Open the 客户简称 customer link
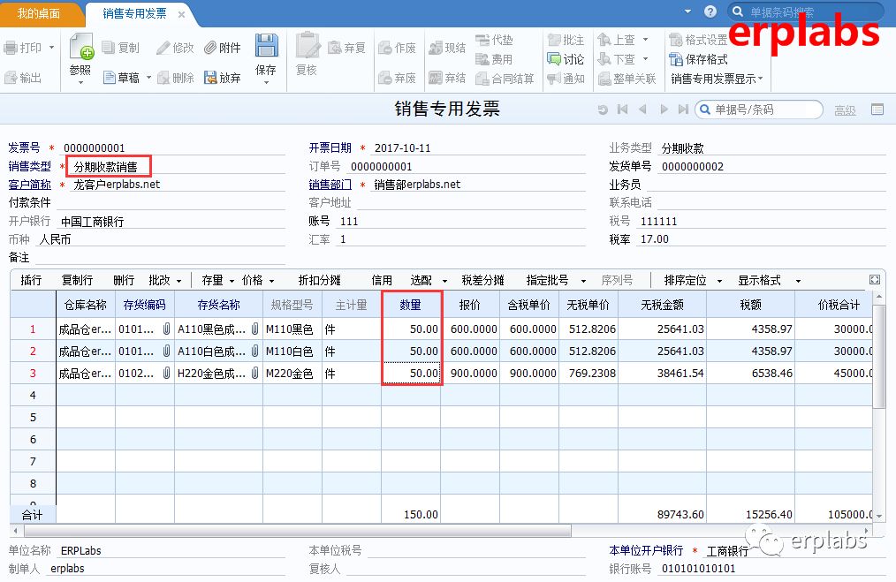 point(30,185)
